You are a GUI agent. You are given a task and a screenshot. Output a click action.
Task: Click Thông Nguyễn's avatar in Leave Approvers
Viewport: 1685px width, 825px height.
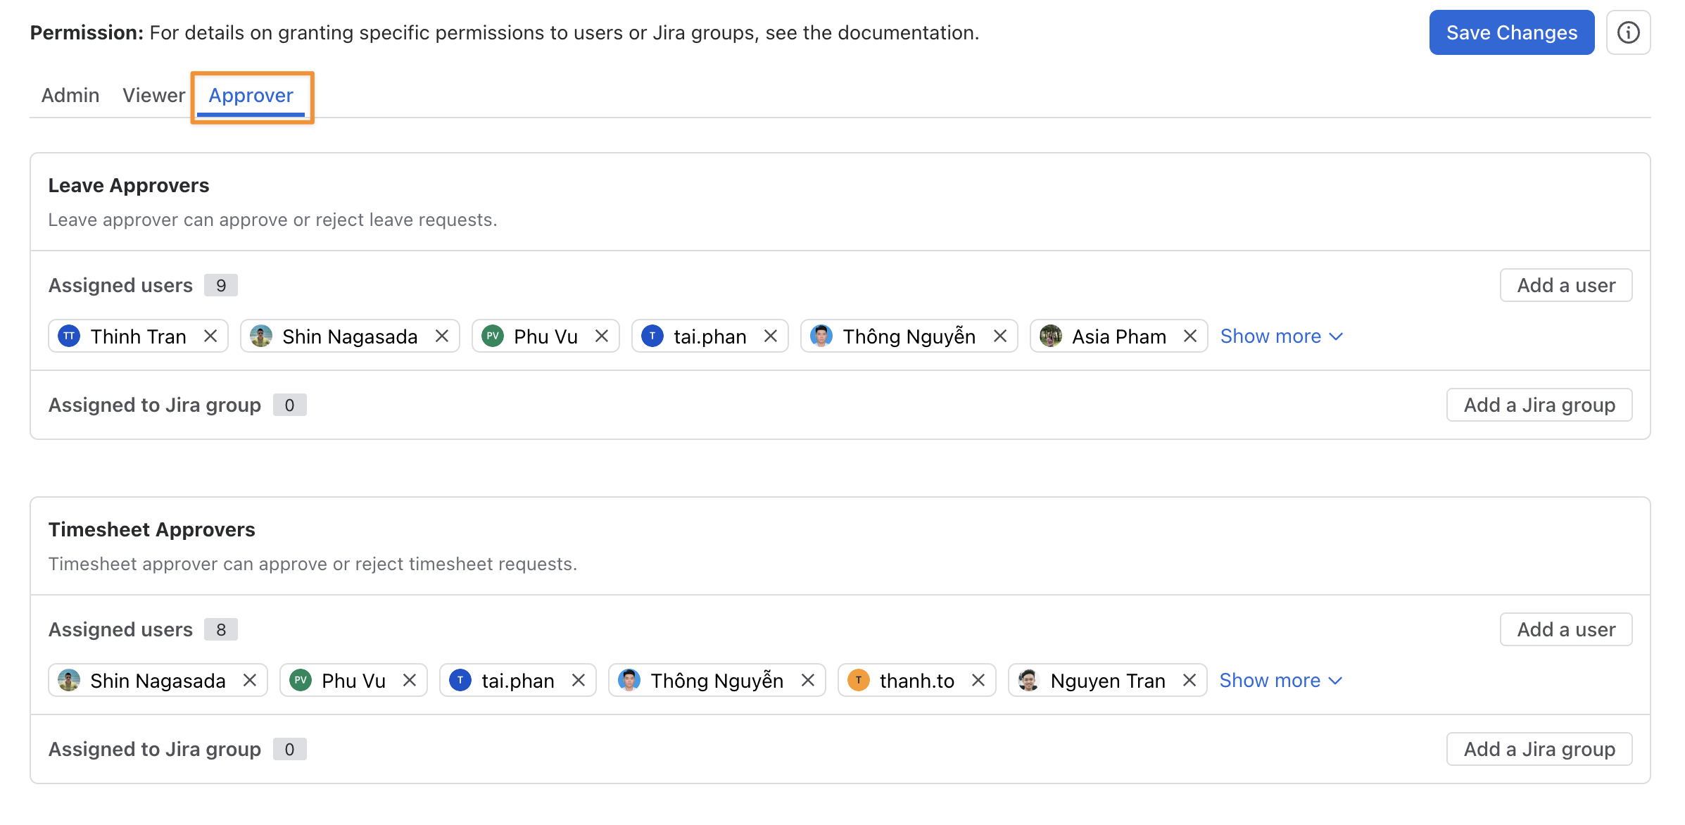coord(821,336)
